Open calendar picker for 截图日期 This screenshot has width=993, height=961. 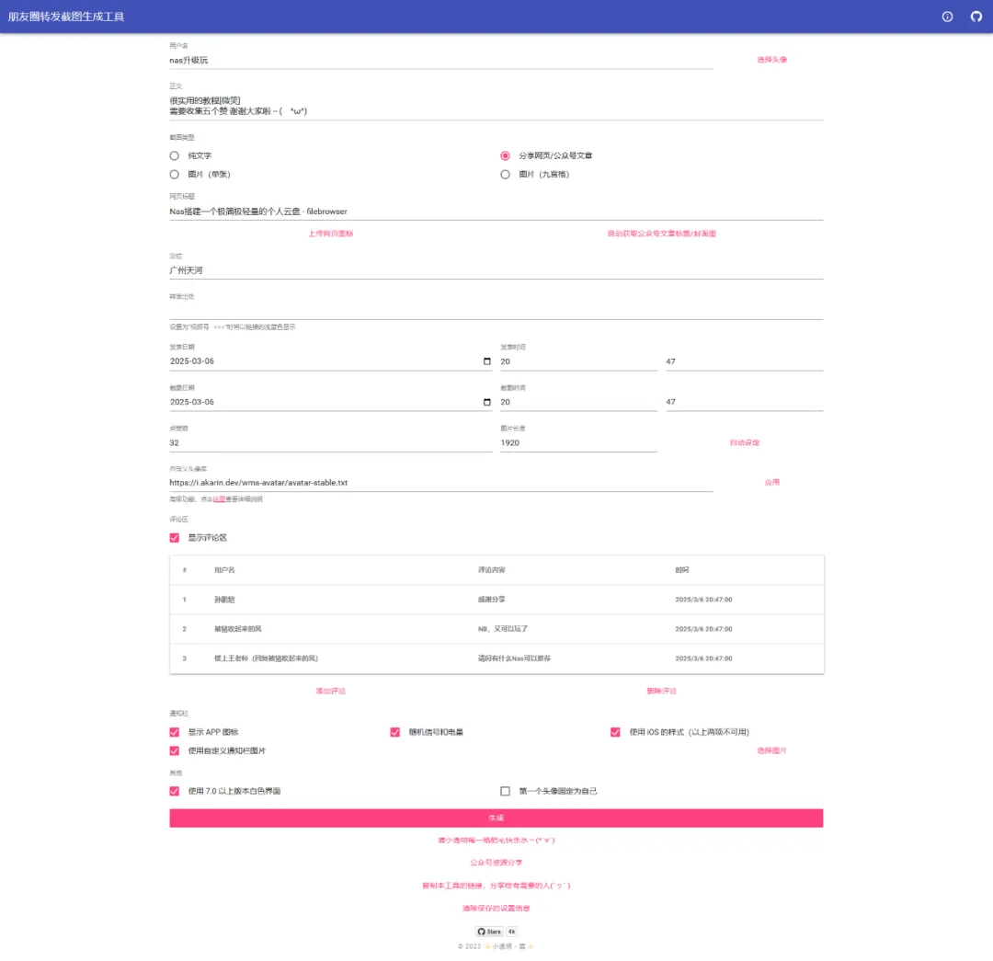pyautogui.click(x=486, y=402)
